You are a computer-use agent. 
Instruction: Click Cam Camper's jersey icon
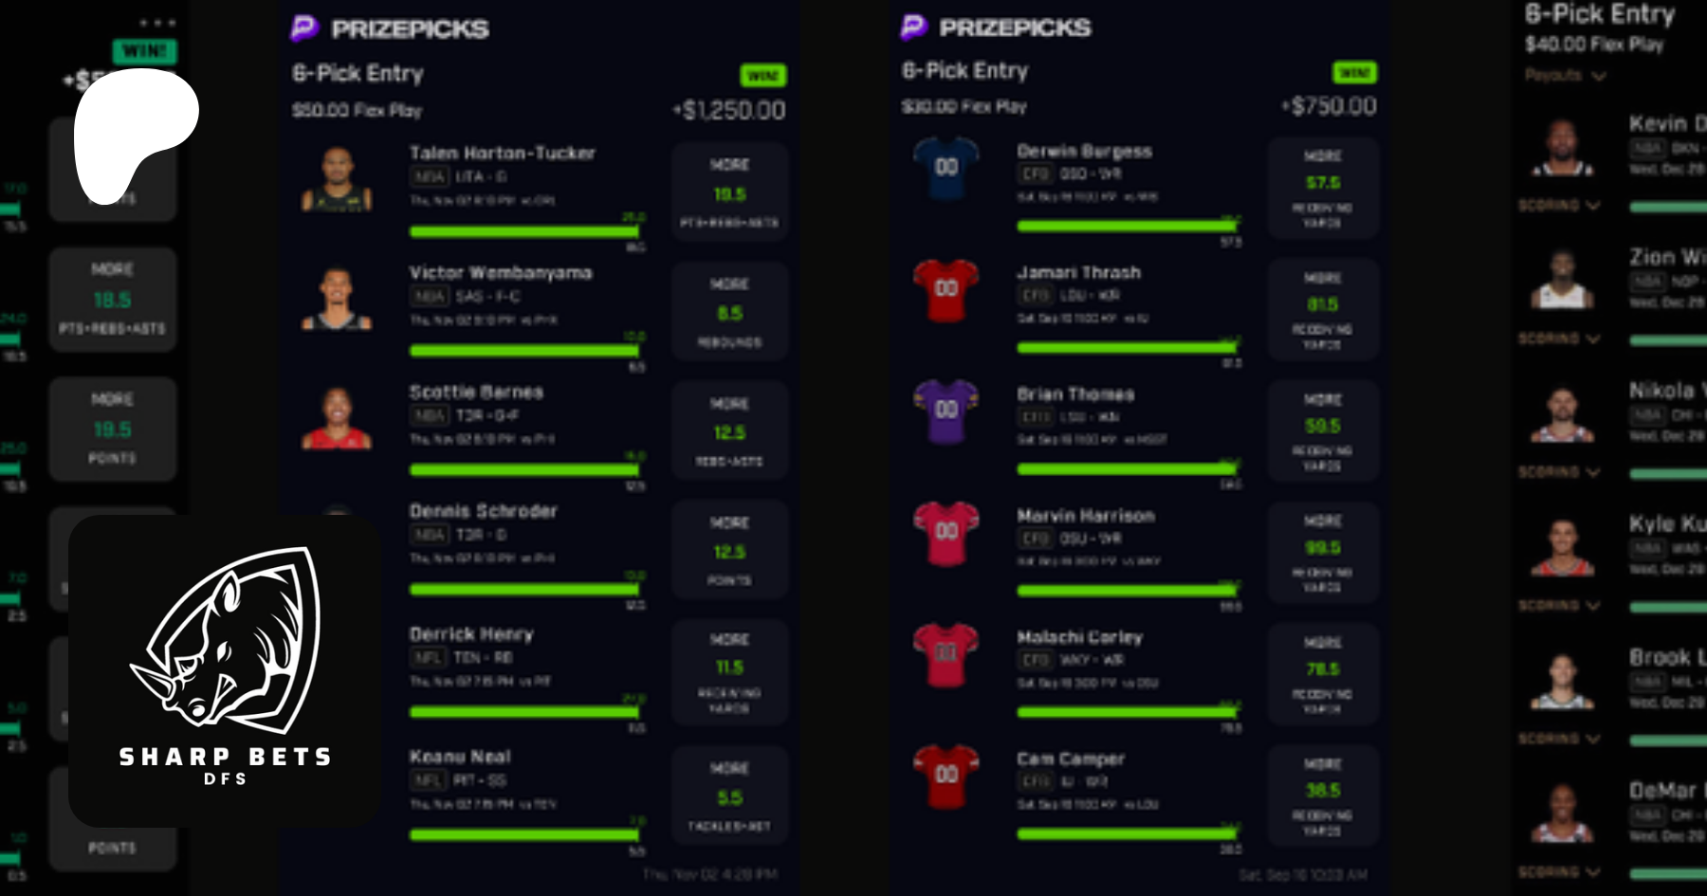point(945,775)
